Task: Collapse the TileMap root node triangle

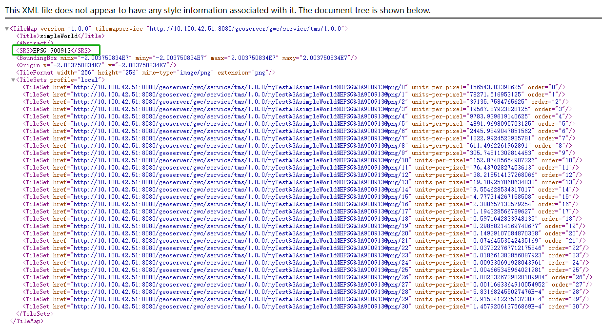Action: pyautogui.click(x=7, y=29)
